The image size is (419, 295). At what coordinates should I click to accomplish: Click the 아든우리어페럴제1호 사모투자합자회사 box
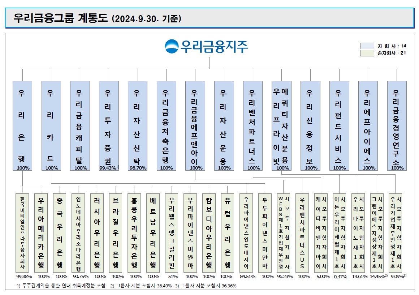click(340, 233)
